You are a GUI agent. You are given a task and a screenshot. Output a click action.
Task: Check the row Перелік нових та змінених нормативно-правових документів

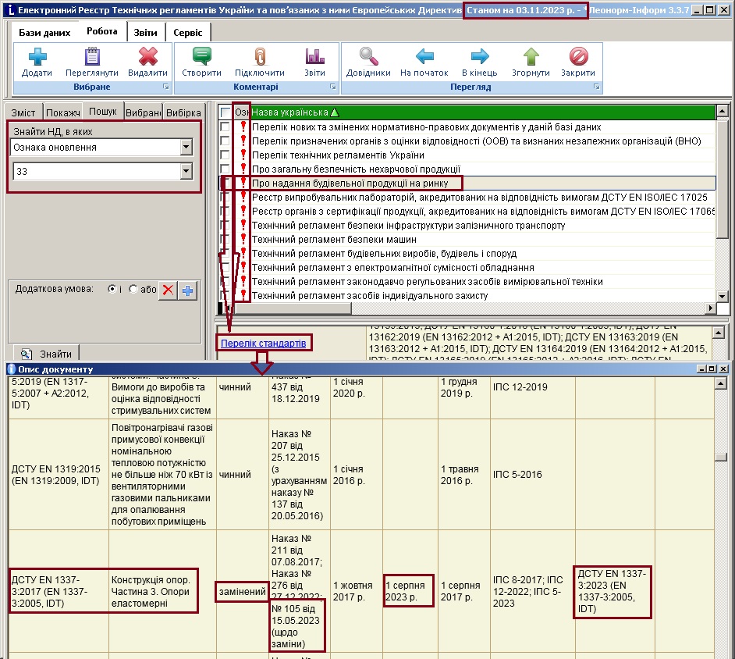(225, 126)
